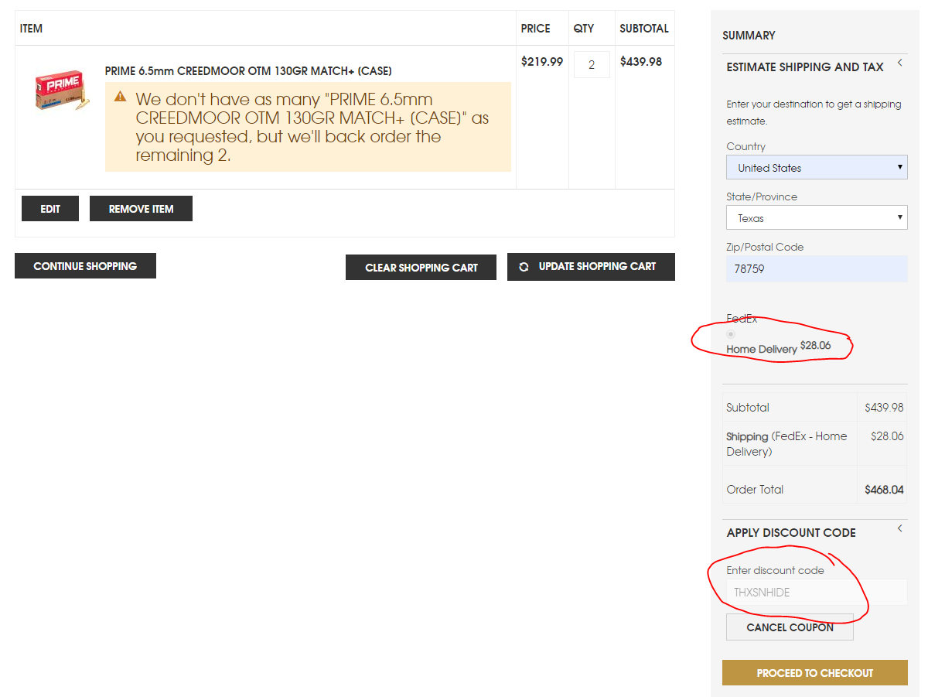Click the EDIT button for the cart item
The image size is (928, 697).
50,209
